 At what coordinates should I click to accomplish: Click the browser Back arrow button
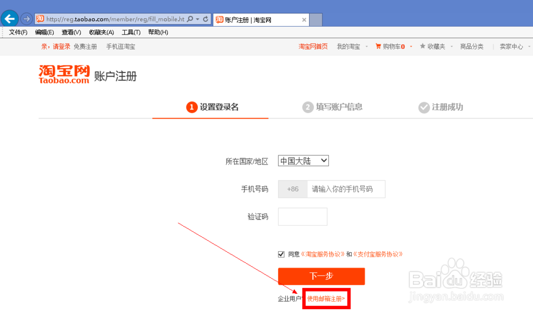[10, 18]
